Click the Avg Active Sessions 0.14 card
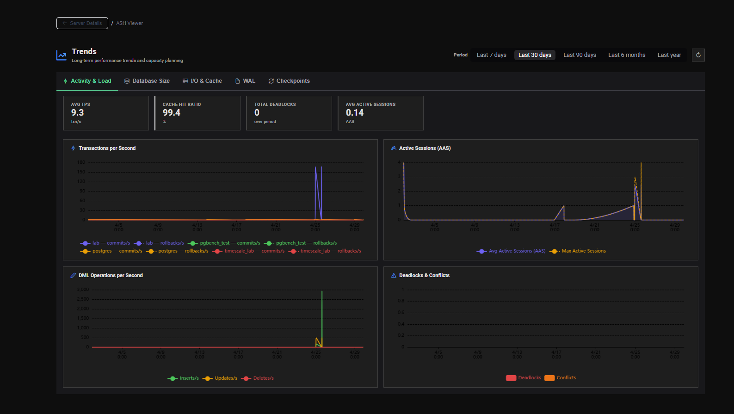Image resolution: width=734 pixels, height=414 pixels. (x=381, y=113)
